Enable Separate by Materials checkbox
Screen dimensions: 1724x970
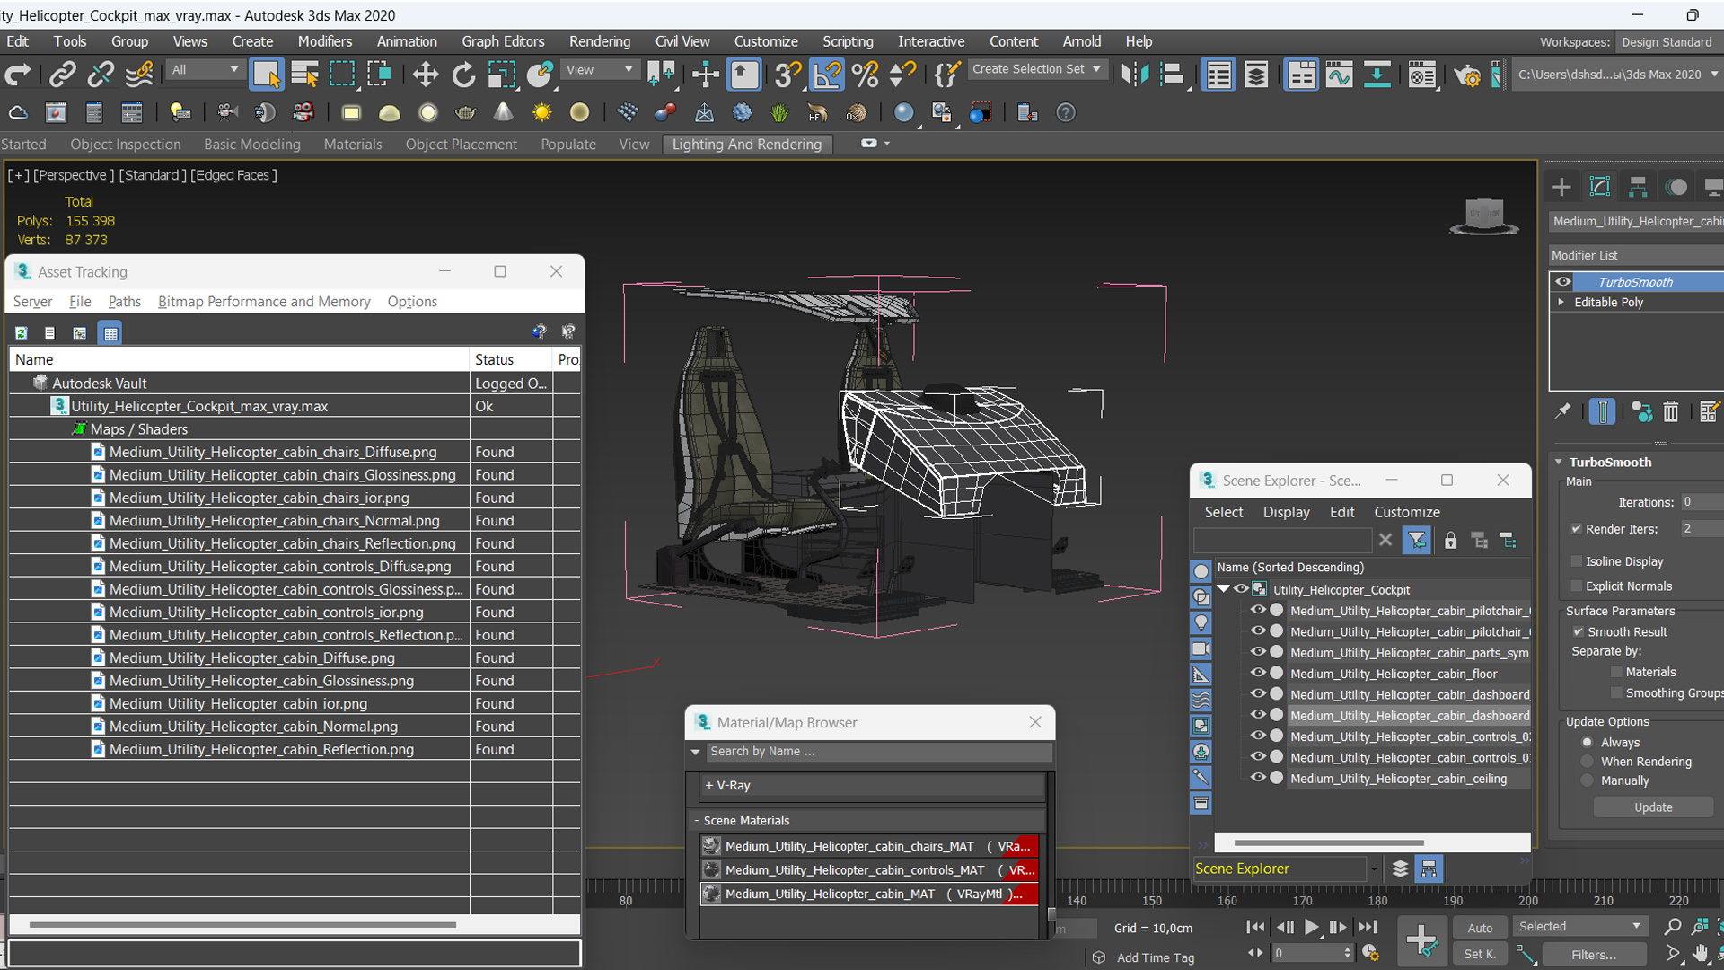click(1616, 672)
